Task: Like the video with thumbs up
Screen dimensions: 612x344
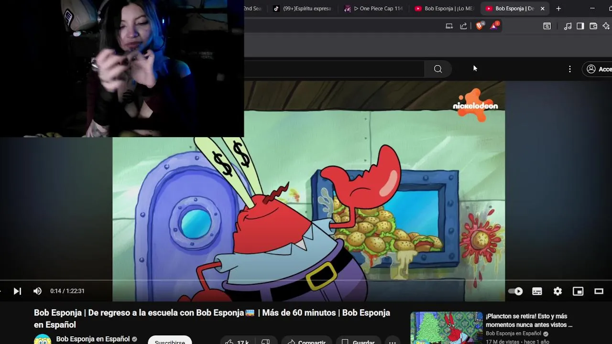Action: (237, 342)
